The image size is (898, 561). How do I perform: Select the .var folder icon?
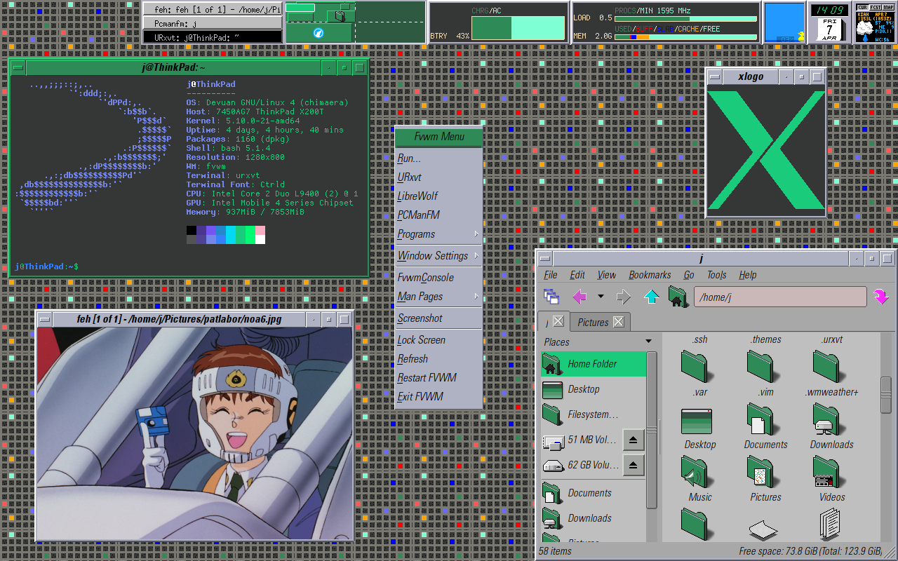697,367
